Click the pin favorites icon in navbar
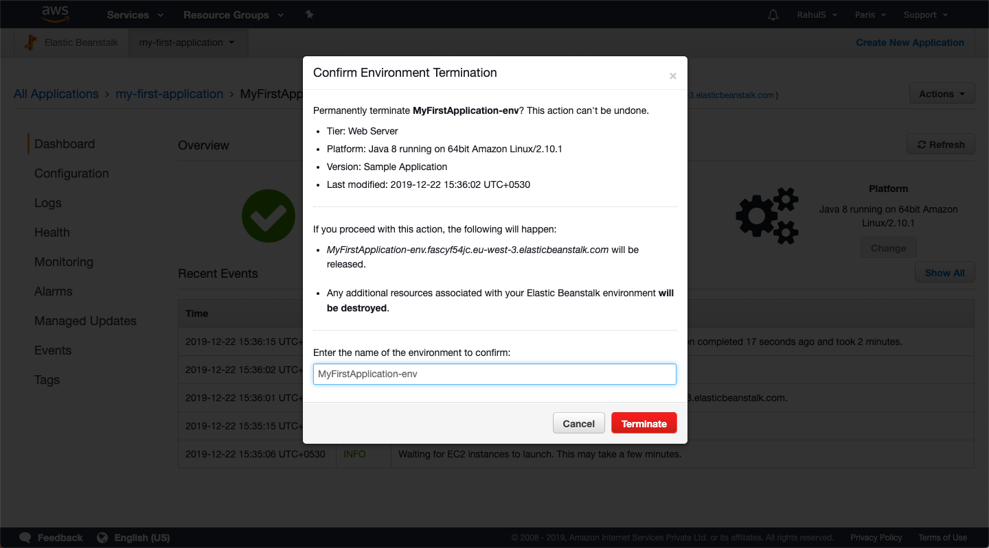Image resolution: width=989 pixels, height=548 pixels. [x=309, y=14]
